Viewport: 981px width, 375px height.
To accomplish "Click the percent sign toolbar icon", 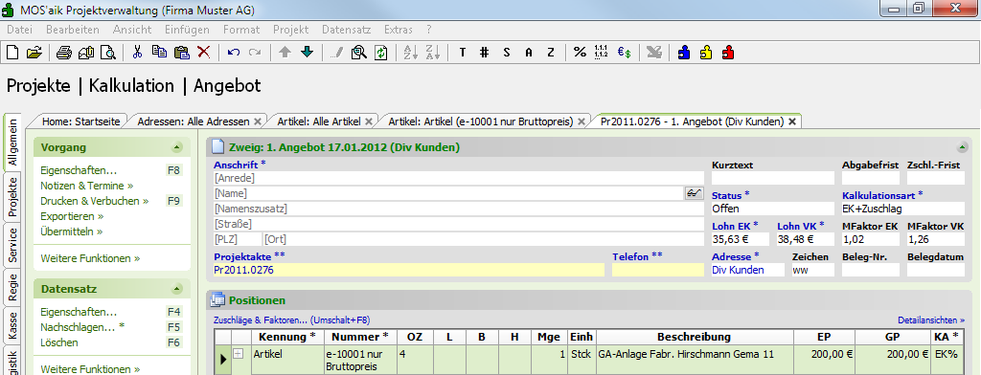I will (x=580, y=53).
